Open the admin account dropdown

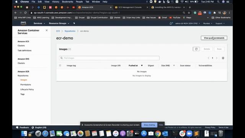188,23
